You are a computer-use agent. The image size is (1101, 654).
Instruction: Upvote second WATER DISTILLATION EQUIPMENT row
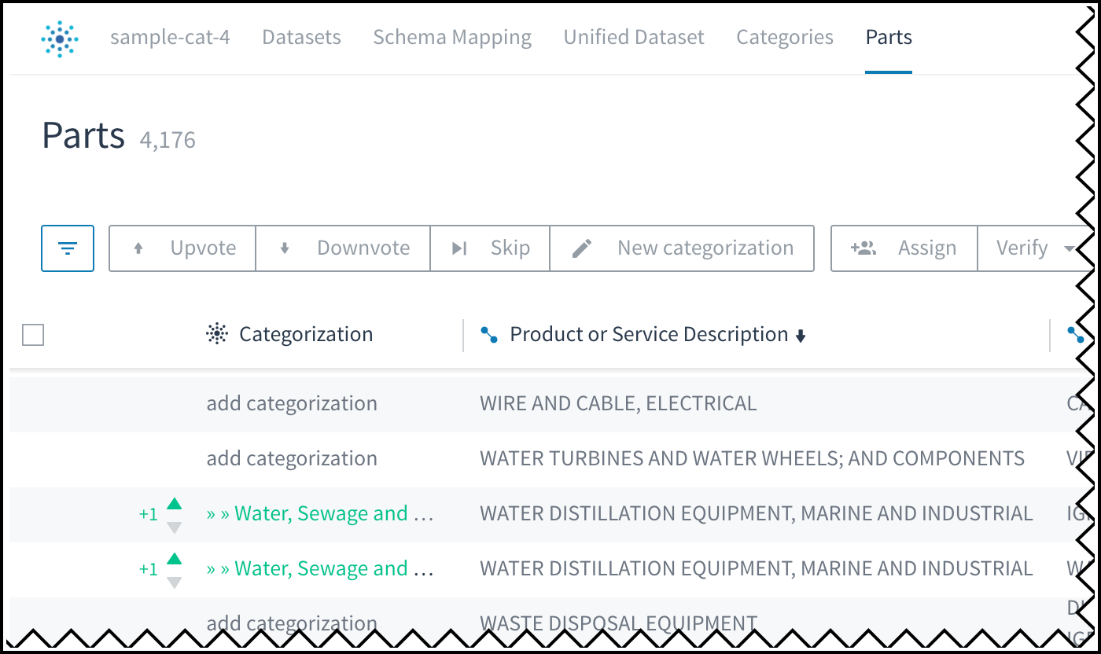tap(175, 559)
